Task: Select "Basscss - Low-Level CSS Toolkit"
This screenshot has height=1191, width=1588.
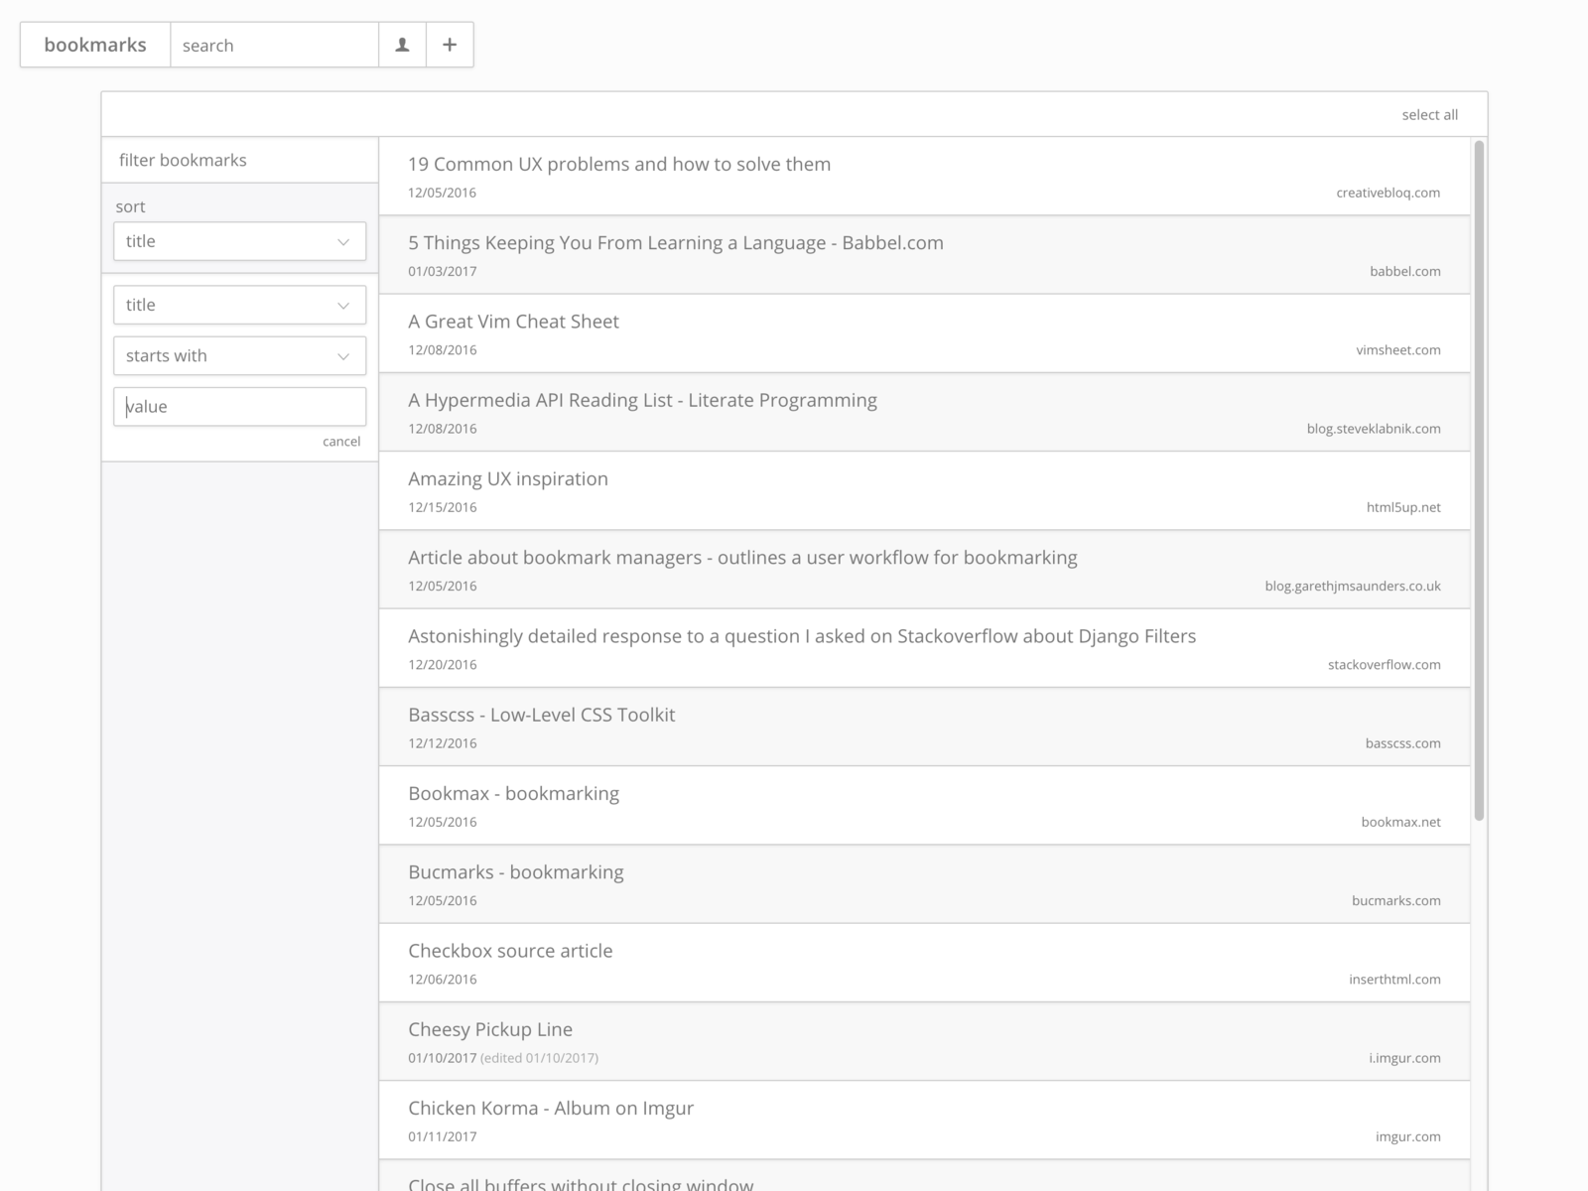Action: 542,714
